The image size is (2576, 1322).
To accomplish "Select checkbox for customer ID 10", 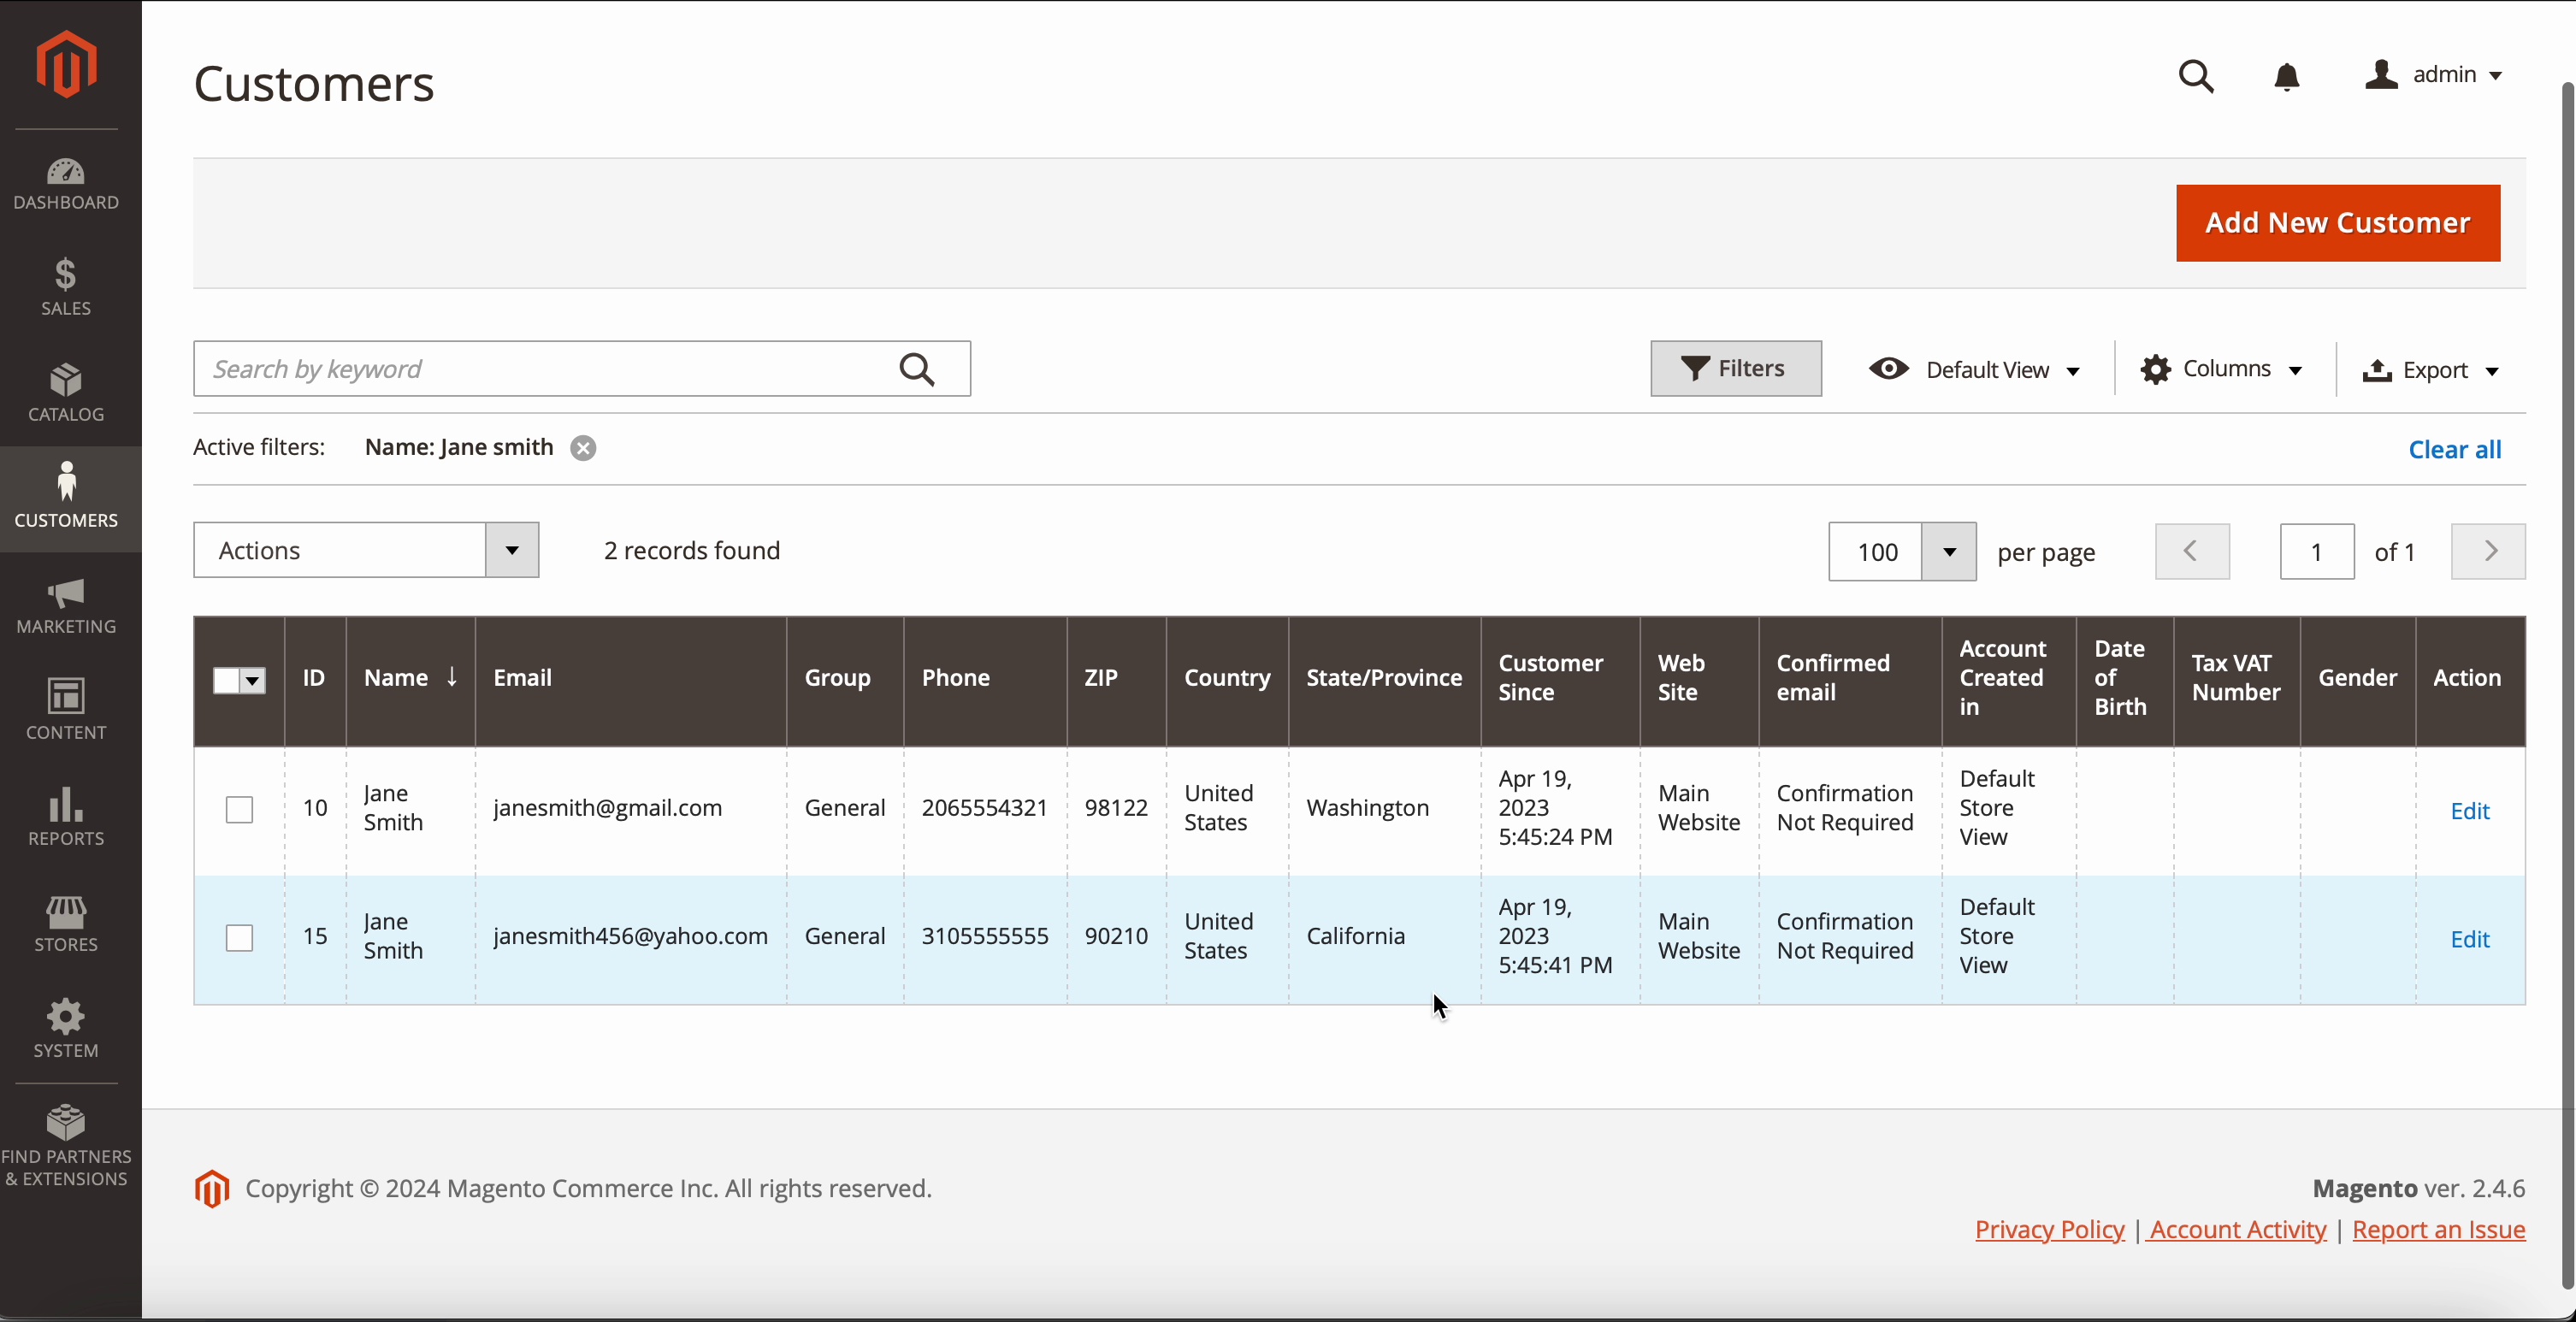I will [x=239, y=809].
